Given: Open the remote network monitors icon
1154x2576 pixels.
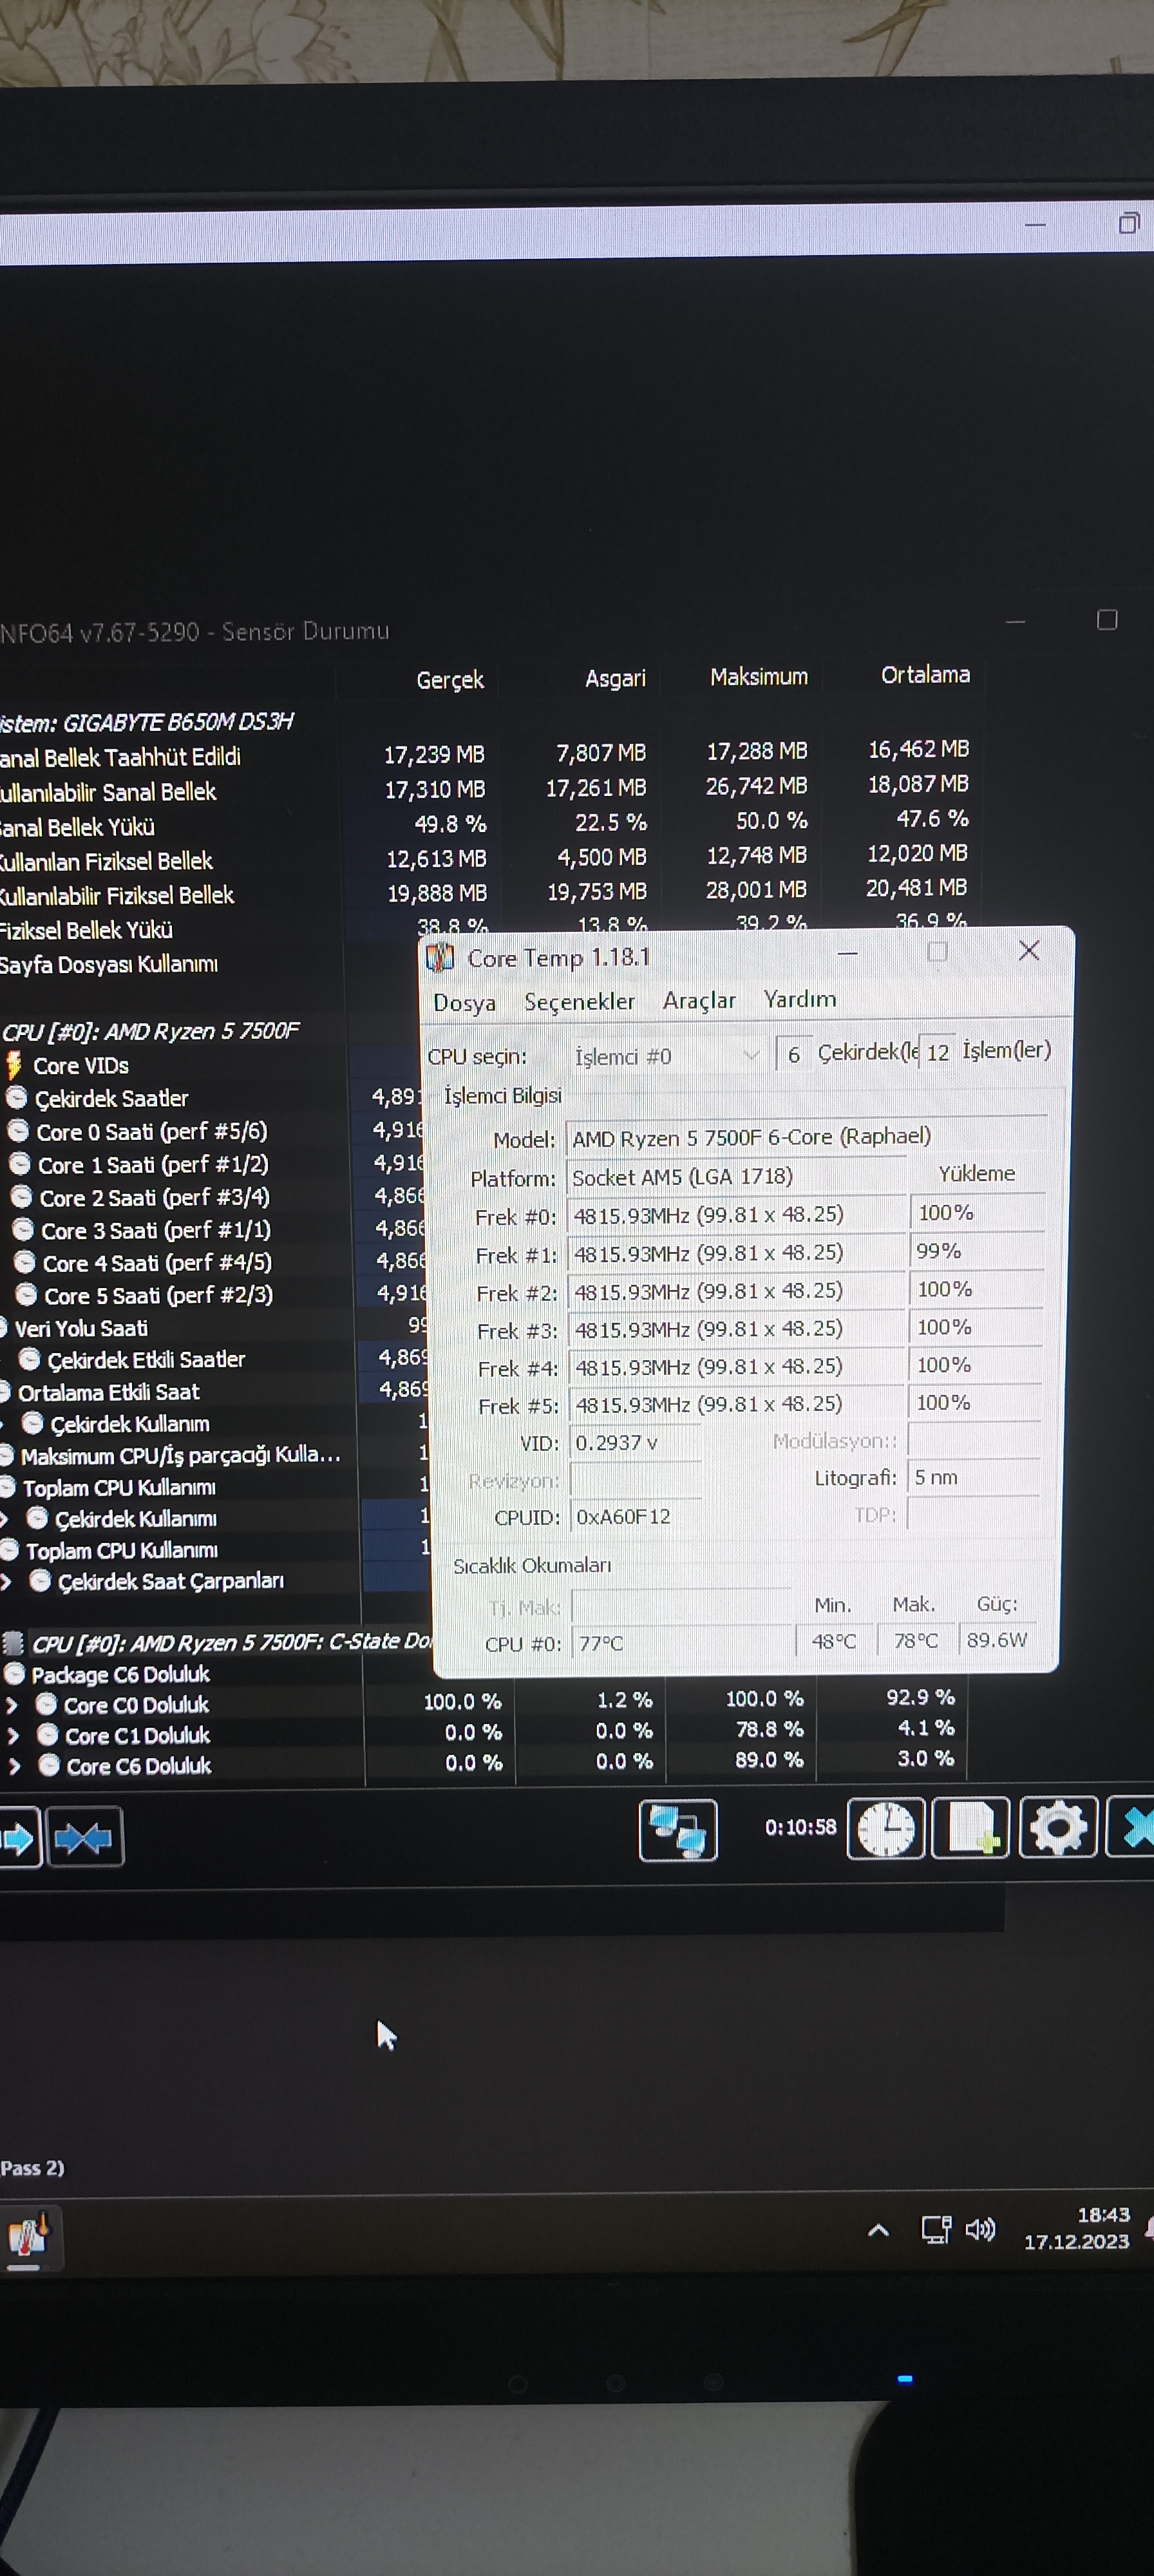Looking at the screenshot, I should click(x=678, y=1830).
